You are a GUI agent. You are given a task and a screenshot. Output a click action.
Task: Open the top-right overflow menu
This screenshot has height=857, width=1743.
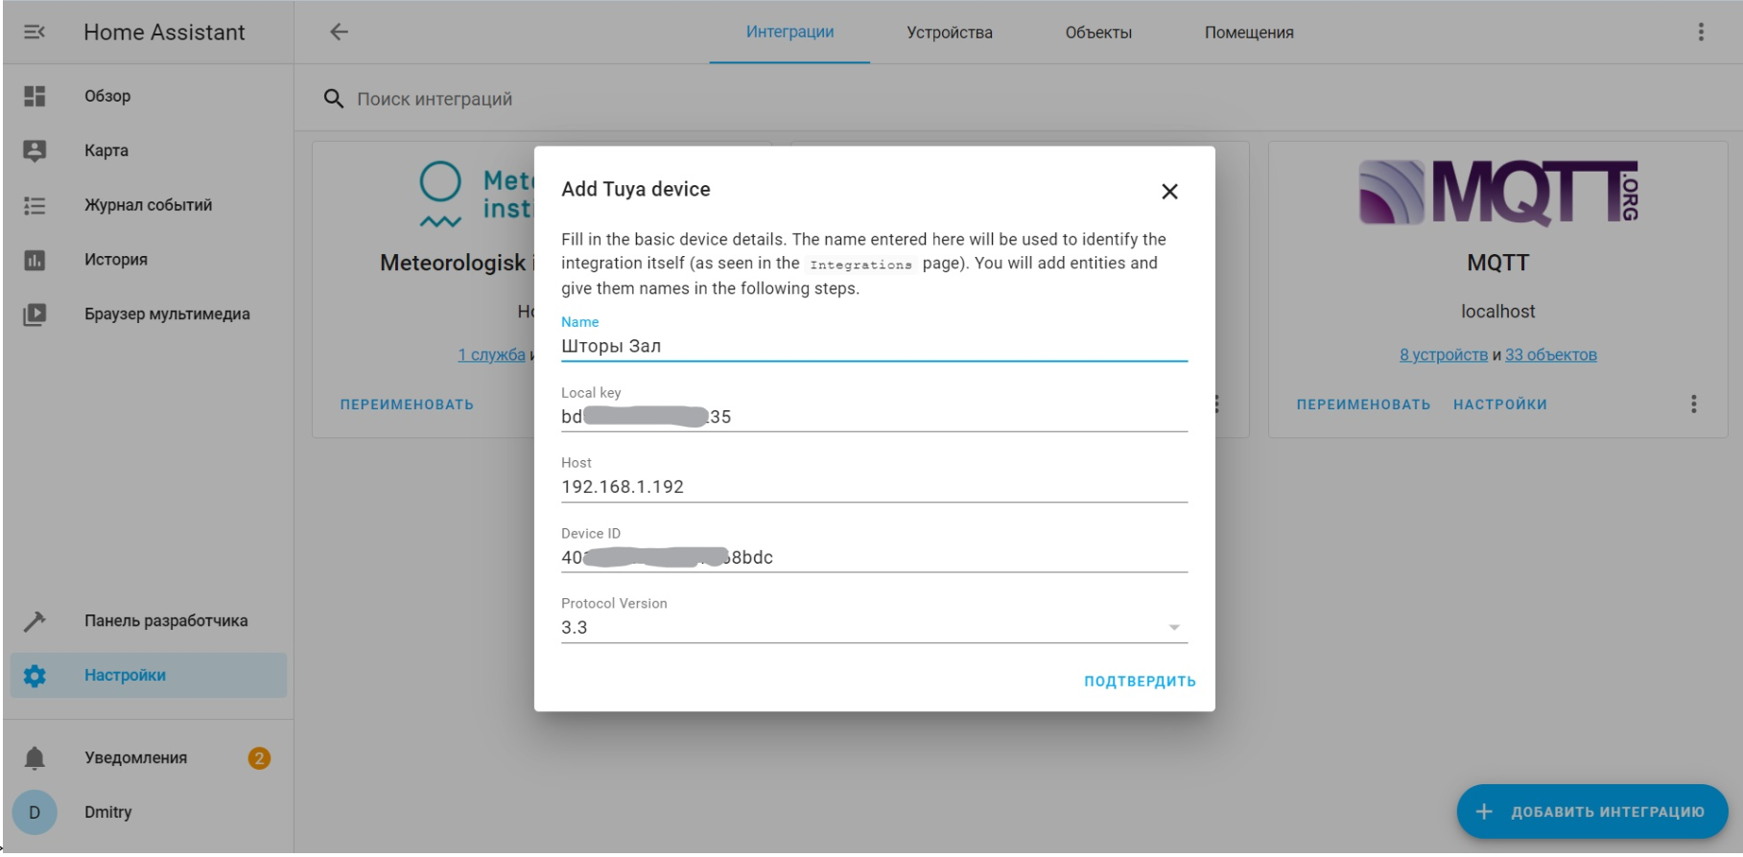coord(1701,33)
